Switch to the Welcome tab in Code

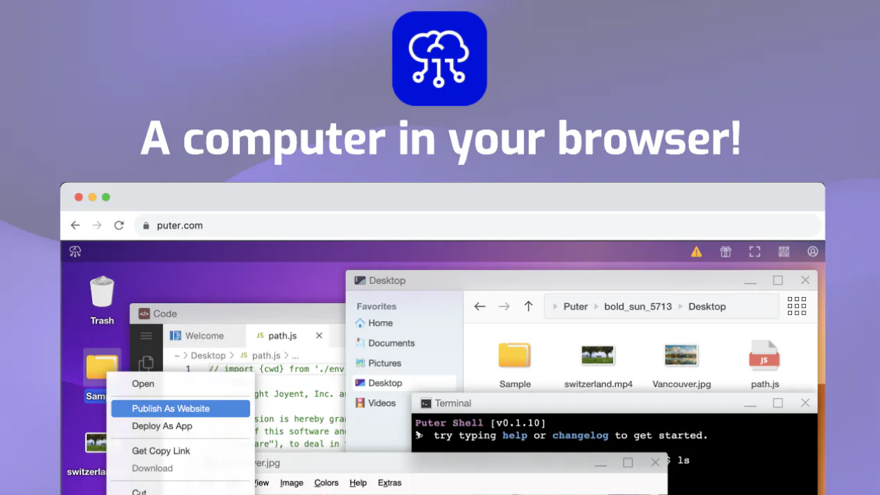point(204,335)
